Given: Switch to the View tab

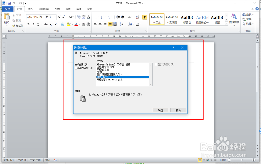Looking at the screenshot, I should pos(90,9).
